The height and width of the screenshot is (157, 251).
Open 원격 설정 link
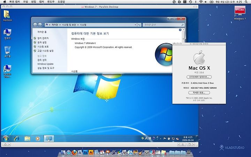pyautogui.click(x=42, y=42)
